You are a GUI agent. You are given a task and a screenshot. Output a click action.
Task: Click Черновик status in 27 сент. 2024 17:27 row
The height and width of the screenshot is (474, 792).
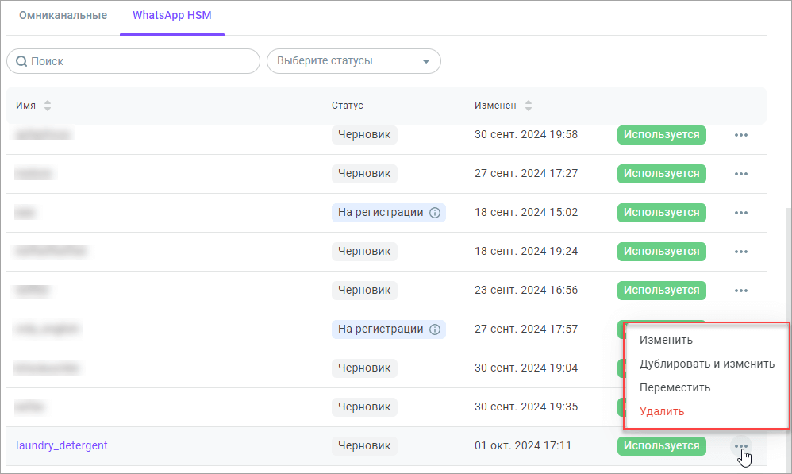click(364, 174)
